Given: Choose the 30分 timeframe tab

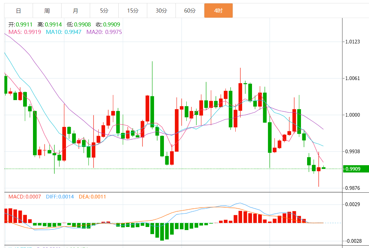Looking at the screenshot, I should point(161,11).
